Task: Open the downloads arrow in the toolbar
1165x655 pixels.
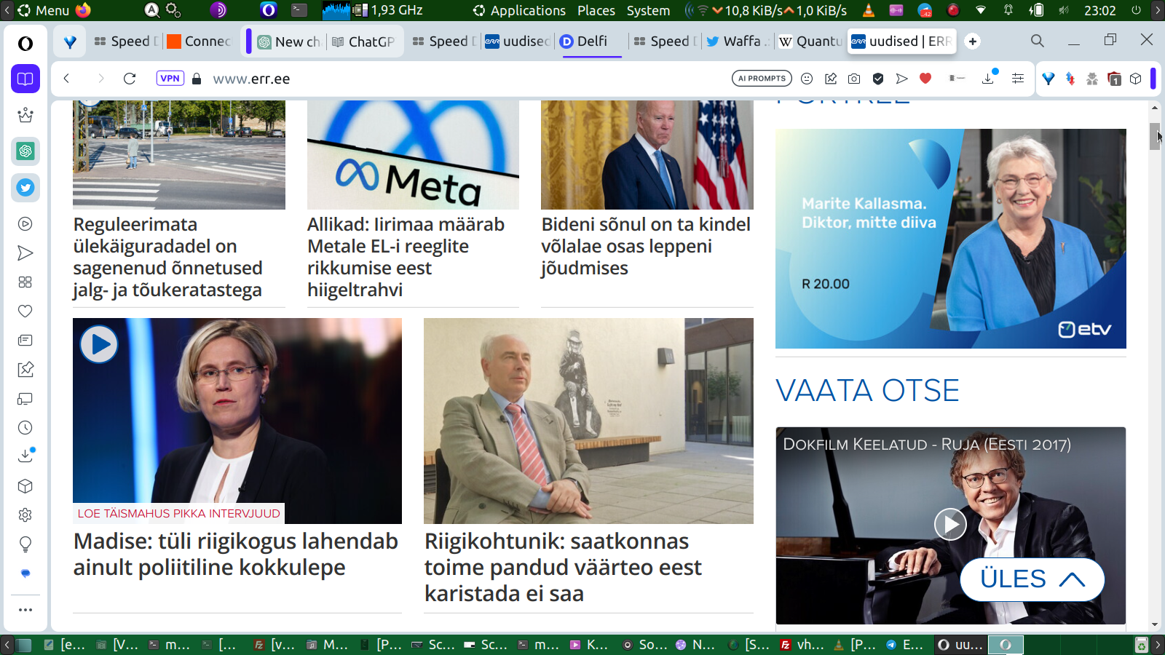Action: 988,79
